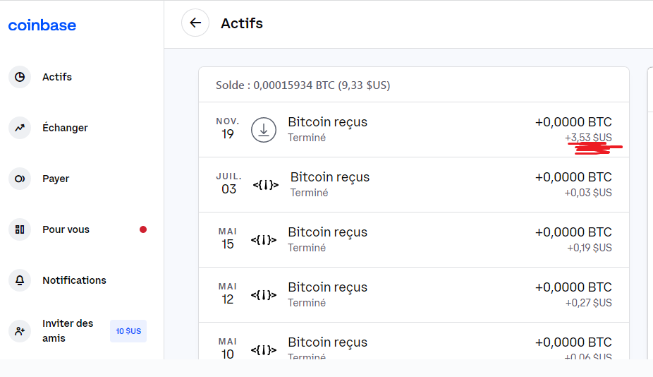Click the Actifs pie chart icon
Screen dimensions: 653x377
coord(20,77)
